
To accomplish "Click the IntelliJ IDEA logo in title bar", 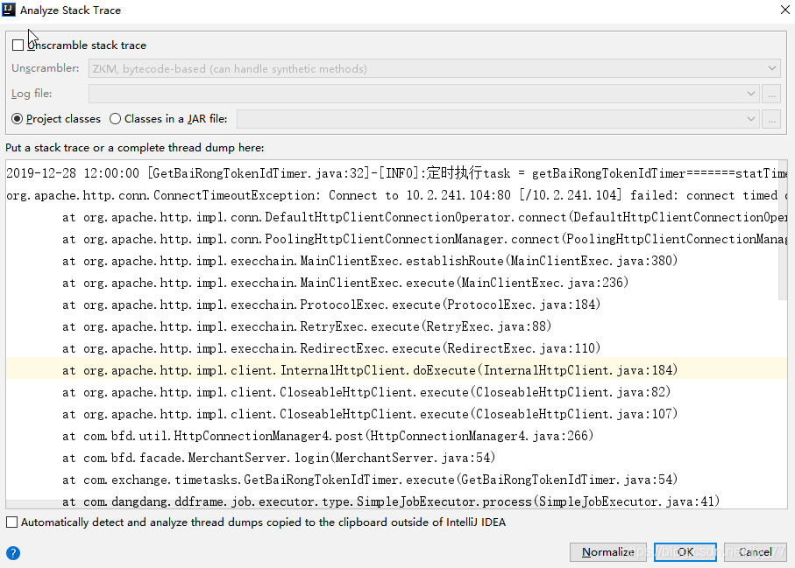I will point(11,11).
